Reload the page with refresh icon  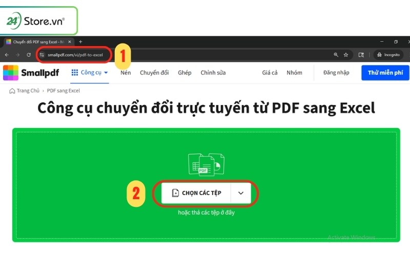[x=29, y=55]
